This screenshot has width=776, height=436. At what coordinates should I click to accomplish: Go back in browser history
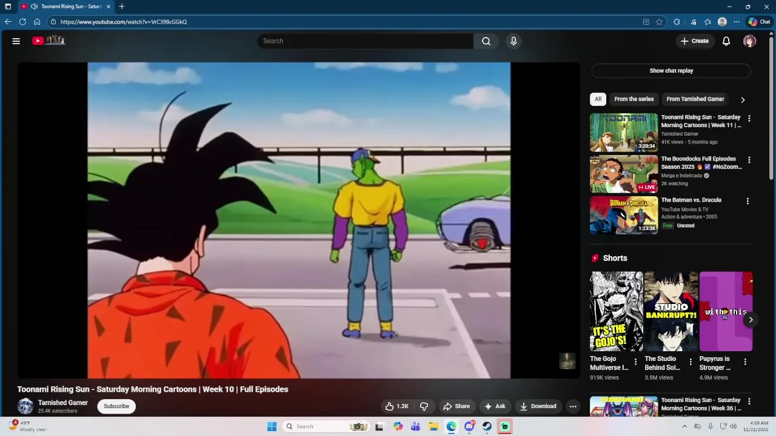pyautogui.click(x=8, y=22)
